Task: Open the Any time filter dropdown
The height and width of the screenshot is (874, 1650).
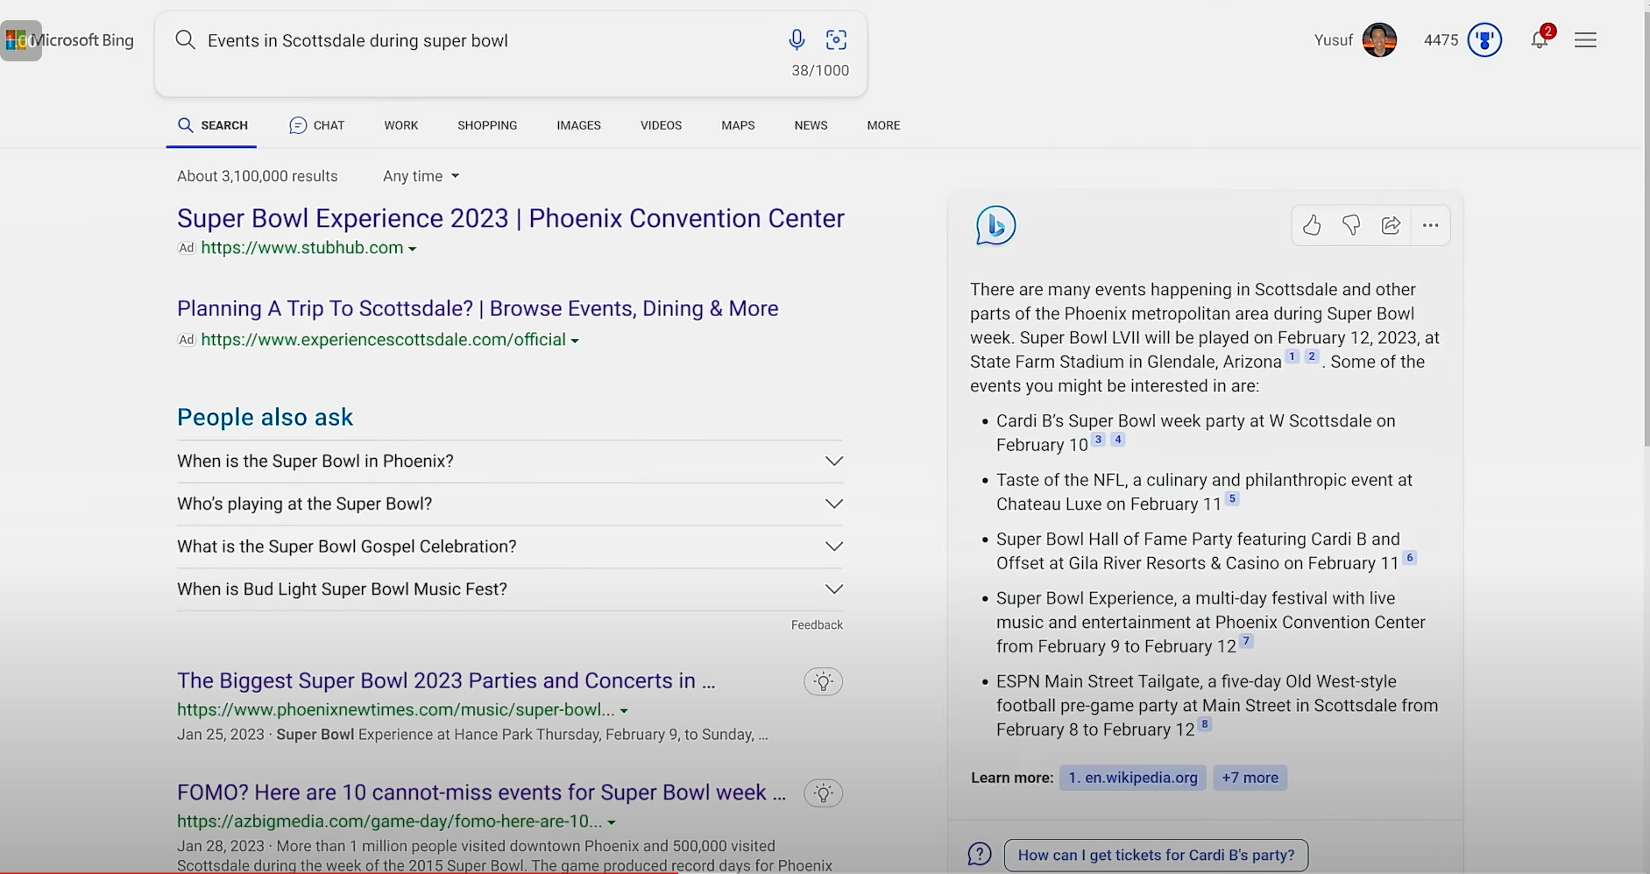Action: pyautogui.click(x=421, y=176)
